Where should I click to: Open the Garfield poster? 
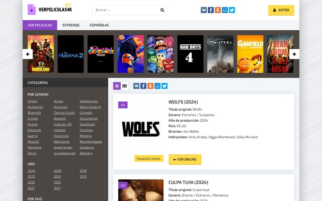point(251,54)
